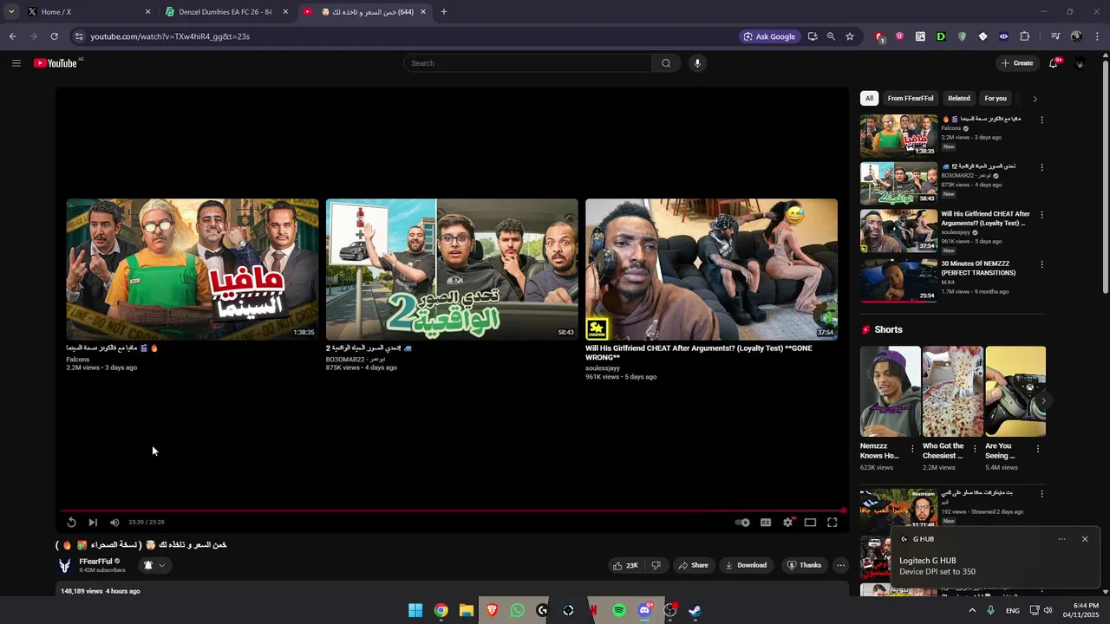Toggle the autoplay switch in the player
Viewport: 1110px width, 624px height.
[742, 523]
